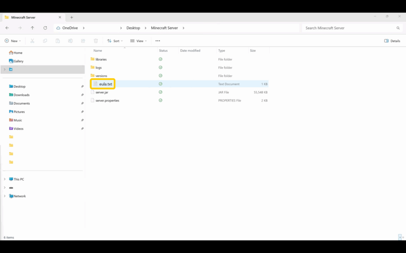The height and width of the screenshot is (253, 406).
Task: Open Desktop in quick access
Action: tap(17, 87)
